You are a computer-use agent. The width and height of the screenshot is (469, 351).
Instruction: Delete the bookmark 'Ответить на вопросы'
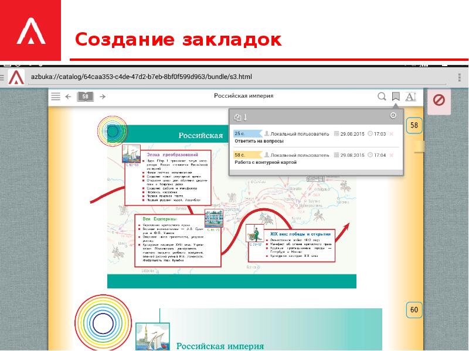(x=391, y=133)
